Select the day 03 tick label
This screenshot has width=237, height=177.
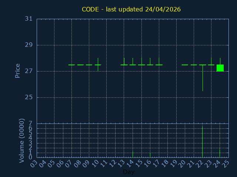pos(34,163)
